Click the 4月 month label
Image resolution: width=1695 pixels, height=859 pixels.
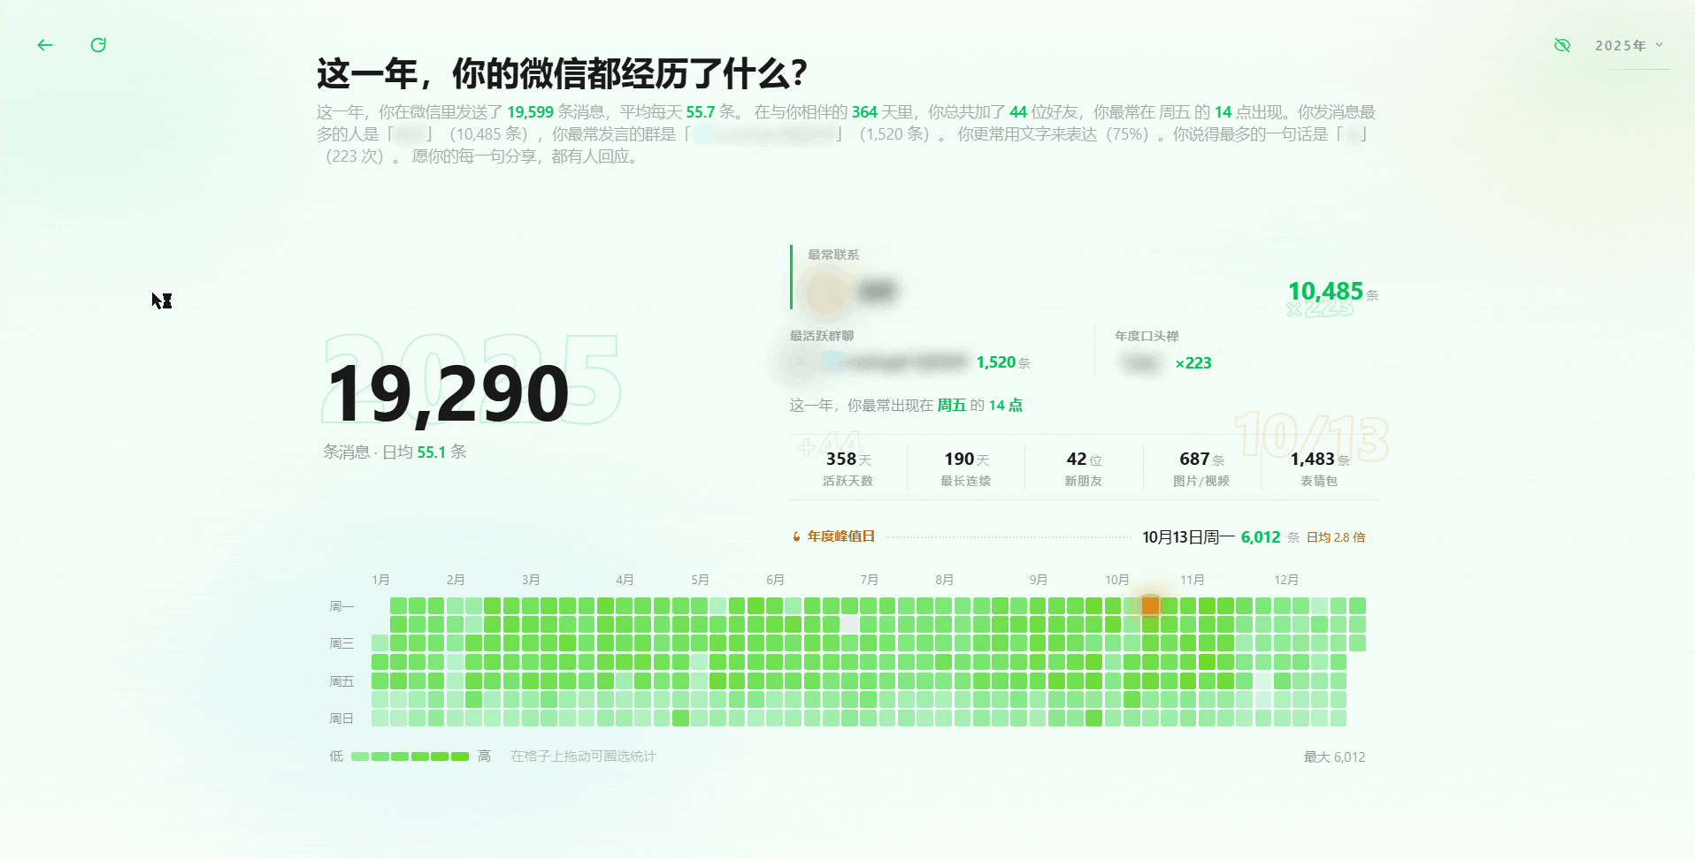pos(625,580)
